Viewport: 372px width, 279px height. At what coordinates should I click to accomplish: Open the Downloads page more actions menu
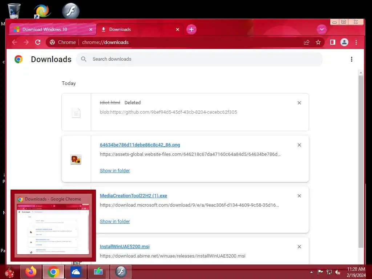(352, 59)
